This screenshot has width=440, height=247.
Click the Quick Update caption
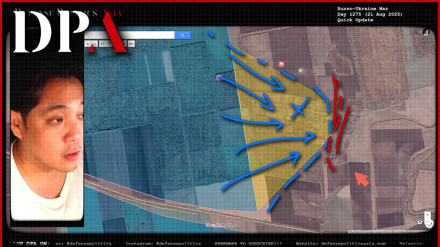(355, 20)
